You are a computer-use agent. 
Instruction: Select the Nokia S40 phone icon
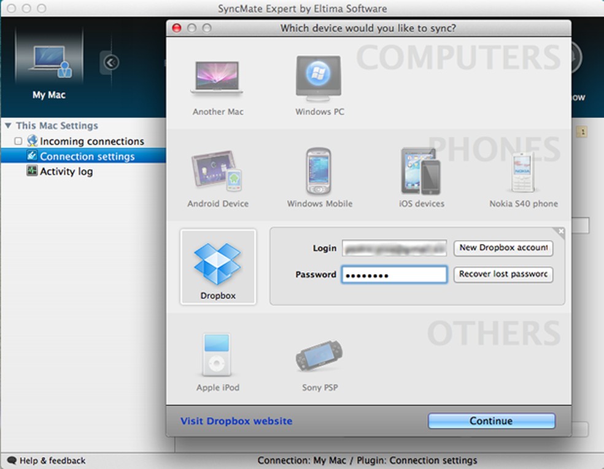point(523,172)
